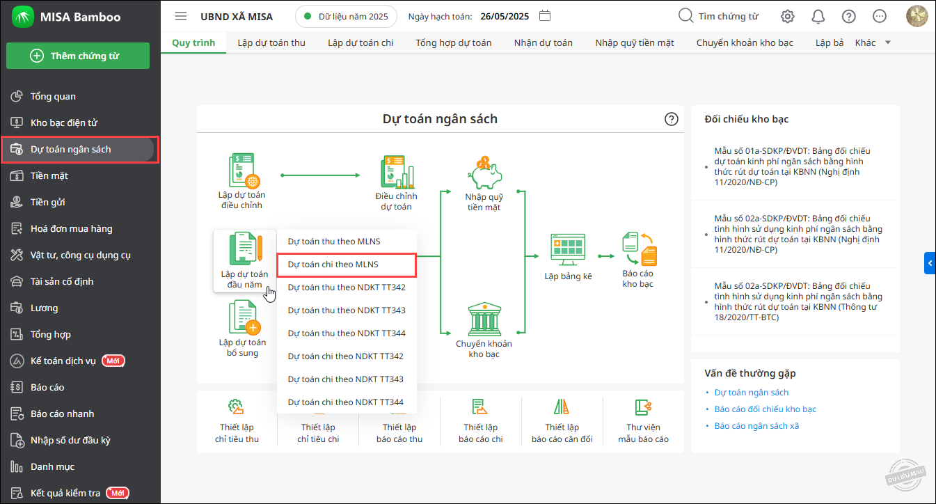Viewport: 936px width, 504px height.
Task: Click the search magnifier icon
Action: click(685, 15)
